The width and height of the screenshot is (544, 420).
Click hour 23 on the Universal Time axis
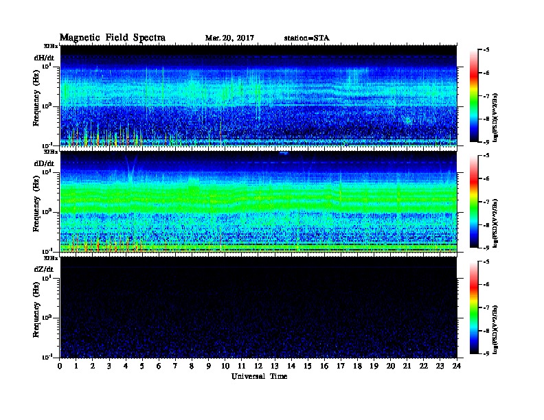(440, 366)
